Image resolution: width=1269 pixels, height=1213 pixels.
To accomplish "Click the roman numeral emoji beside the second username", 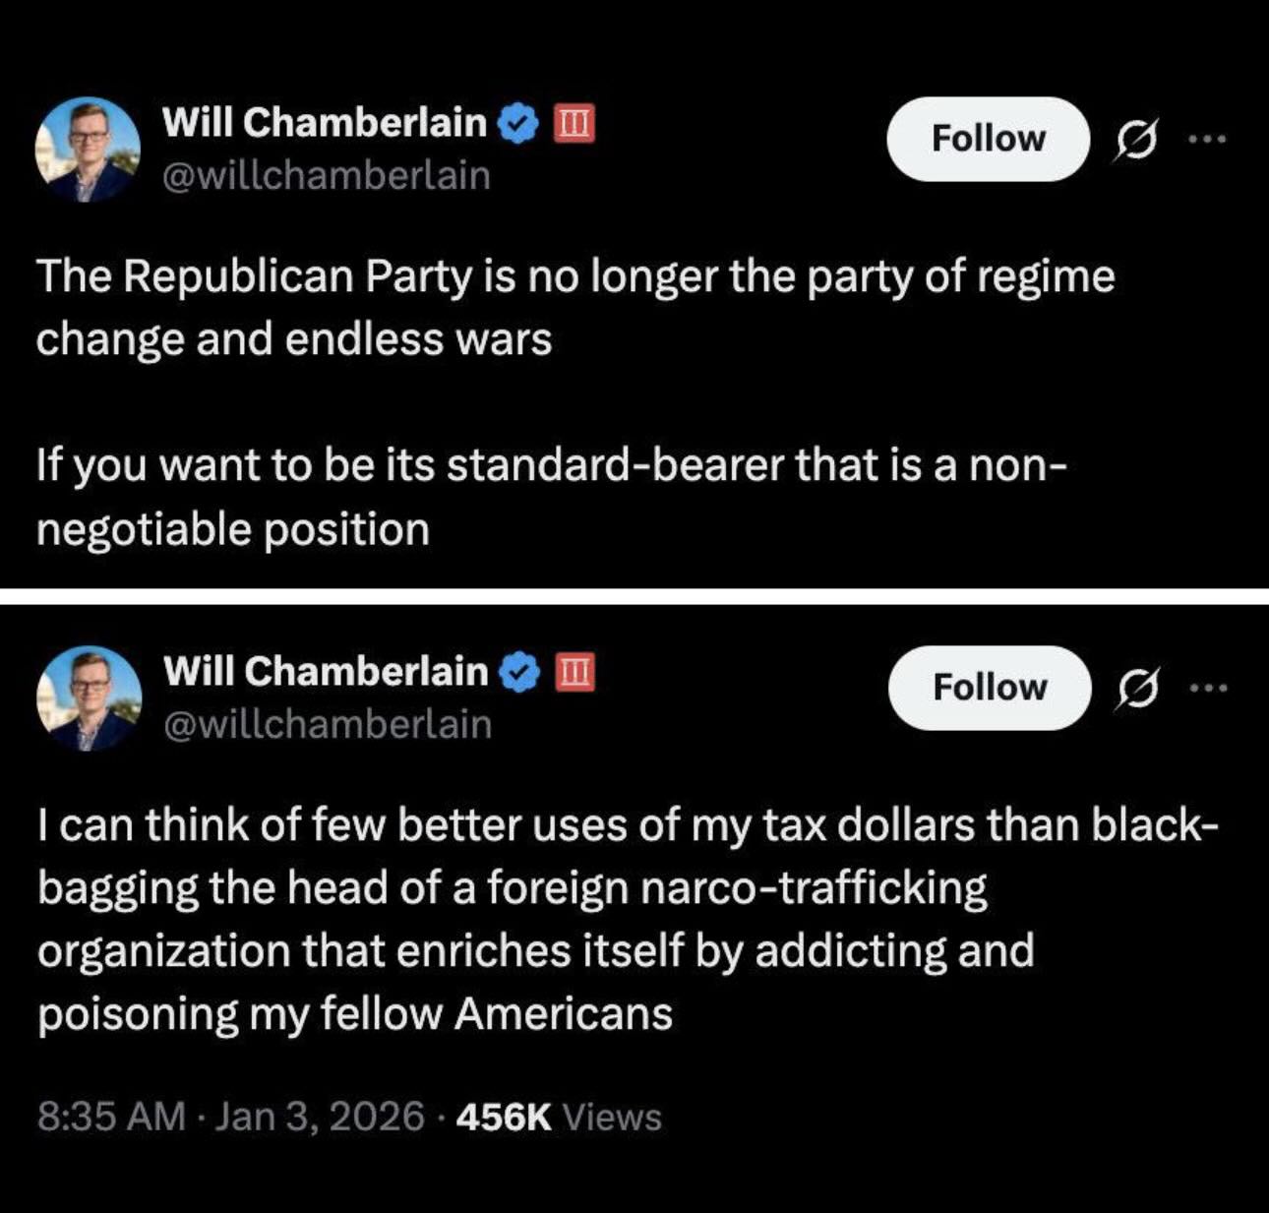I will click(x=574, y=671).
